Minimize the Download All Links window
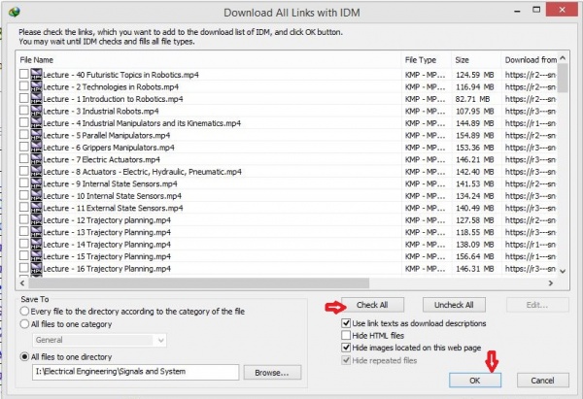 point(517,11)
